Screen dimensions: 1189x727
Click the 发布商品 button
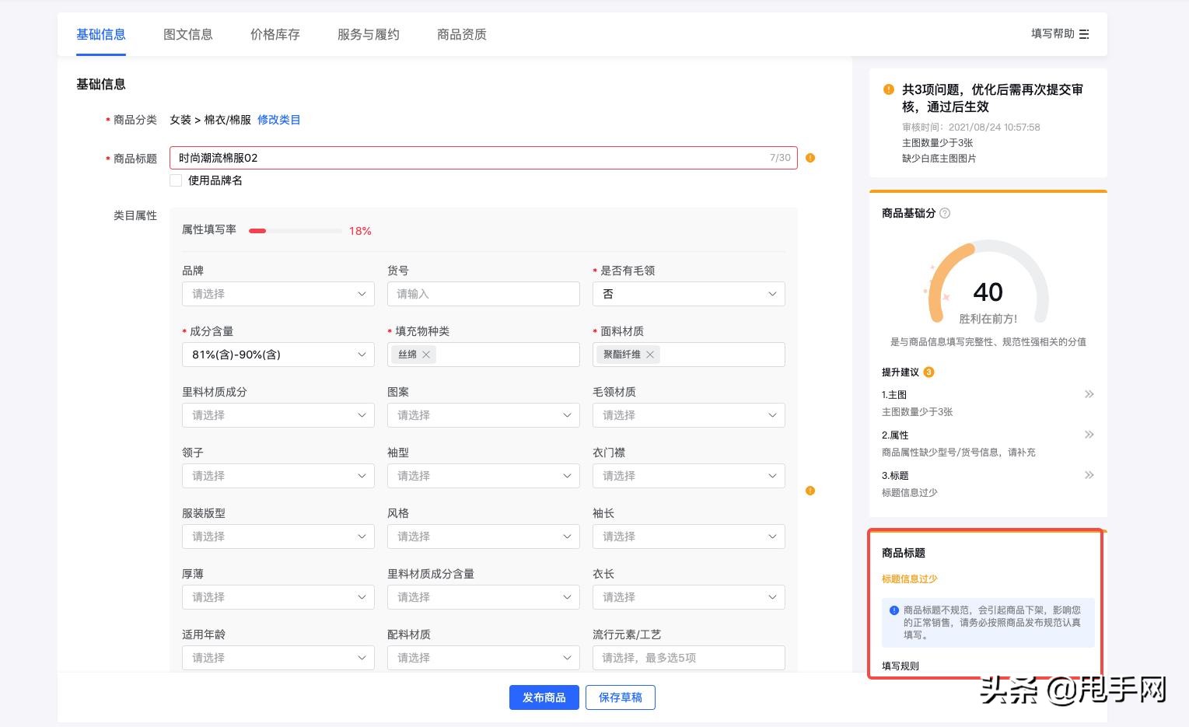[x=544, y=697]
